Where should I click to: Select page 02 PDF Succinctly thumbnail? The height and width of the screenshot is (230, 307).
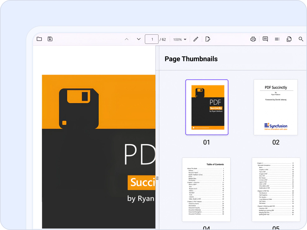click(x=276, y=107)
